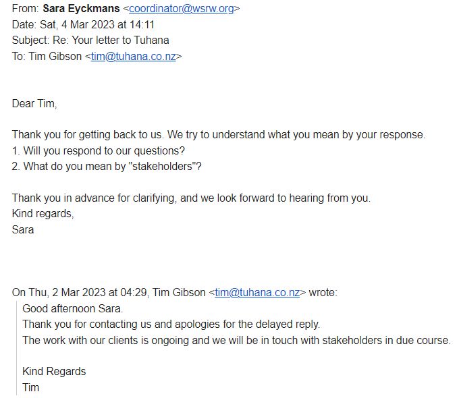Click question 1 about responding to questions
459x398 pixels.
98,150
